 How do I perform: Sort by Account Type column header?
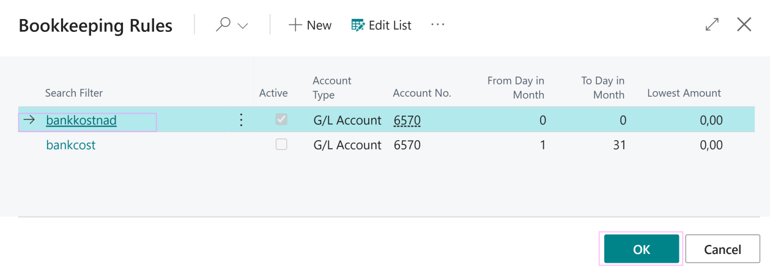pos(332,88)
